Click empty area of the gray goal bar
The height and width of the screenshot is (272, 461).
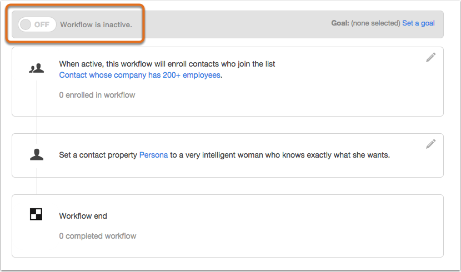click(235, 24)
